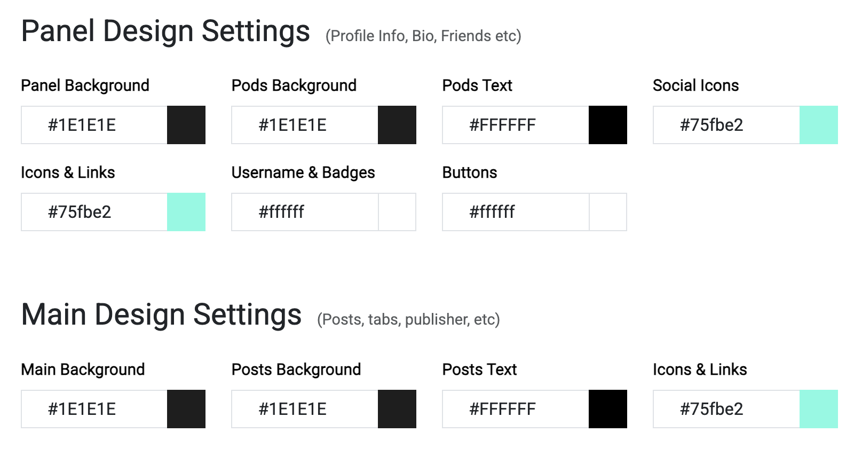Focus the Panel Background hex field
The width and height of the screenshot is (854, 456).
[94, 125]
